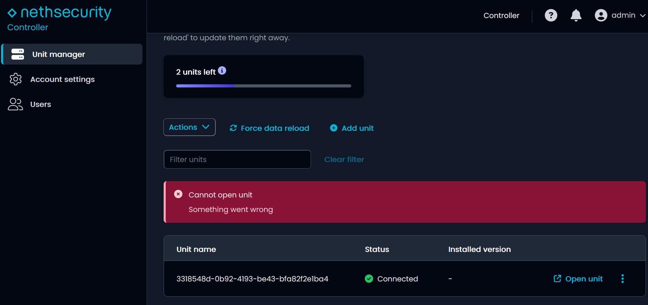Click the admin user avatar icon
Image resolution: width=648 pixels, height=305 pixels.
(x=601, y=15)
